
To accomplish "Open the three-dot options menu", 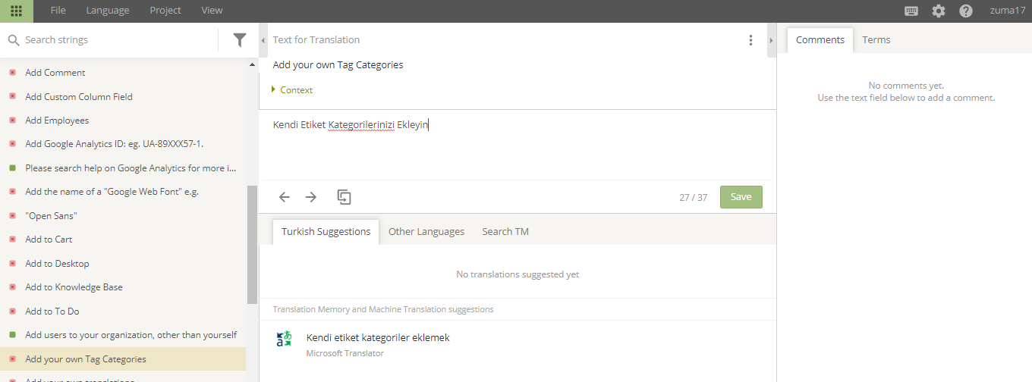I will tap(750, 40).
